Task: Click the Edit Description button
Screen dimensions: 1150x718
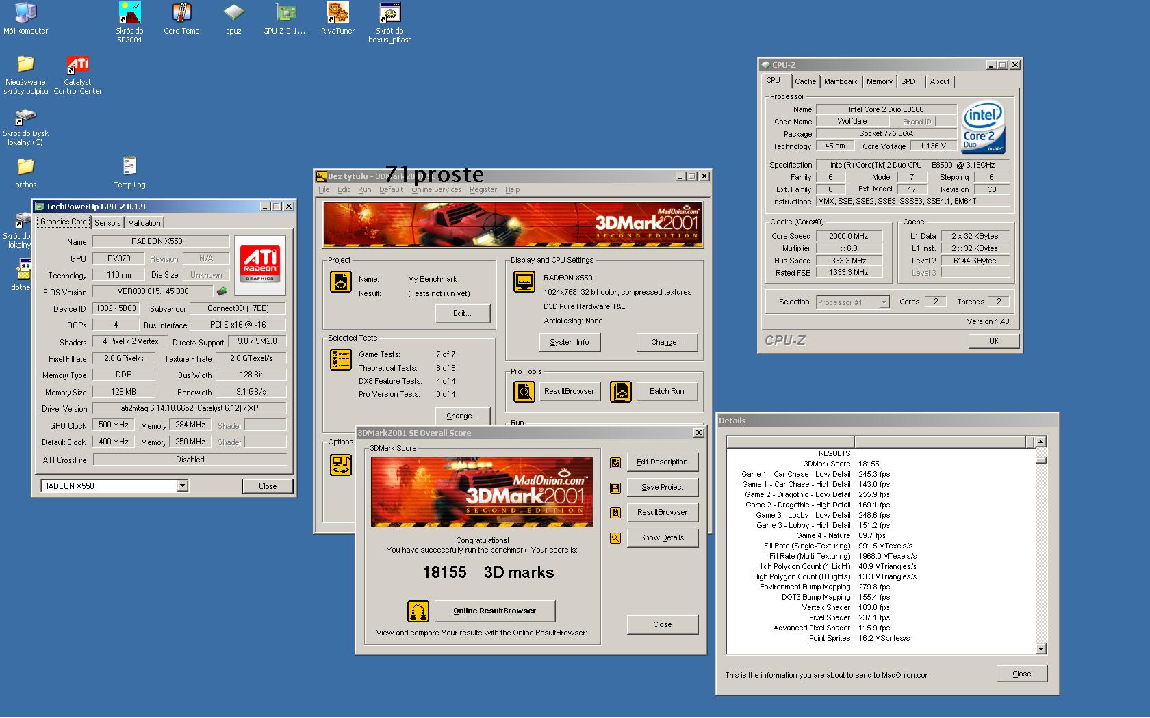Action: tap(662, 462)
